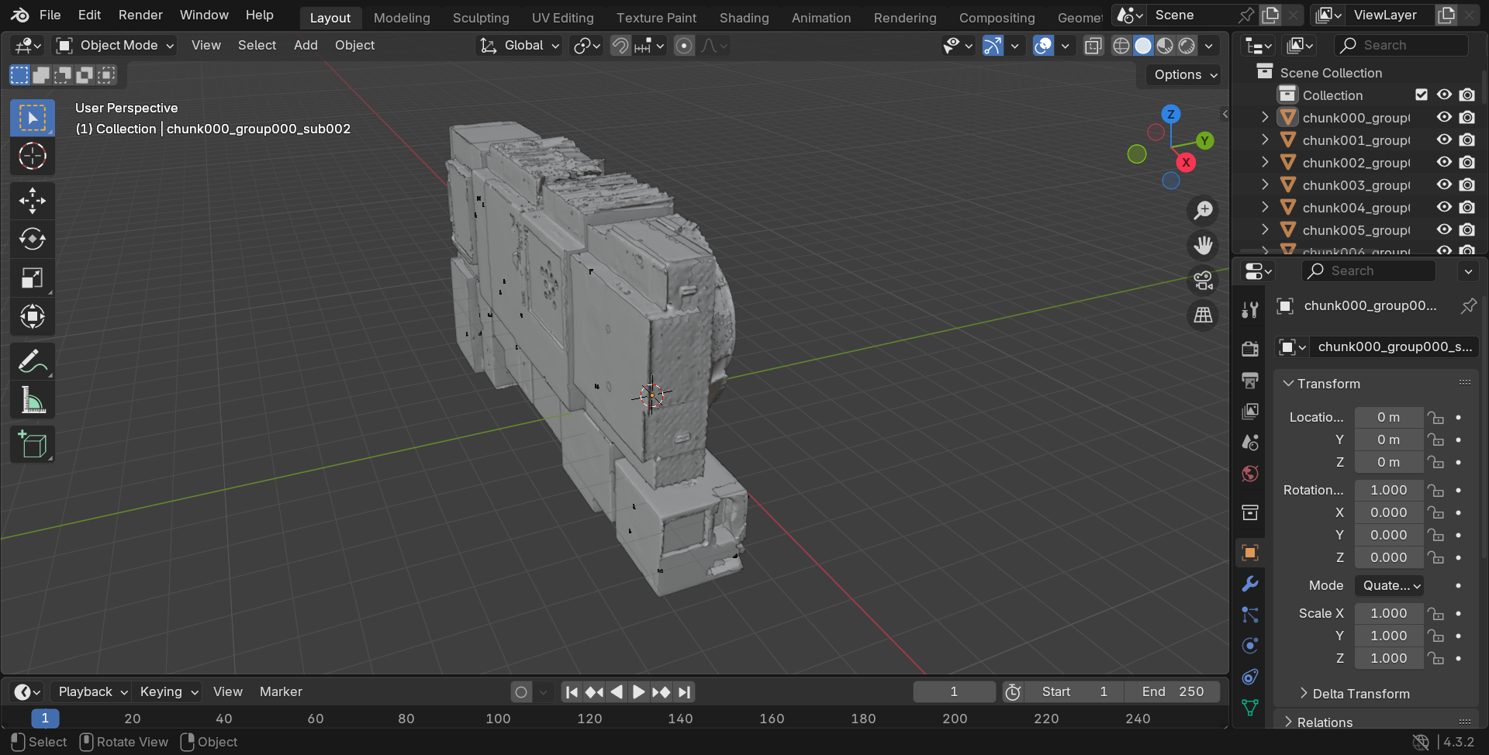Choose the Add Cube tool

click(32, 445)
